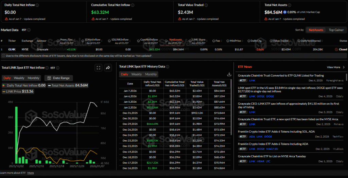Expand the net inflow chart to fullscreen
The height and width of the screenshot is (178, 348).
(98, 68)
